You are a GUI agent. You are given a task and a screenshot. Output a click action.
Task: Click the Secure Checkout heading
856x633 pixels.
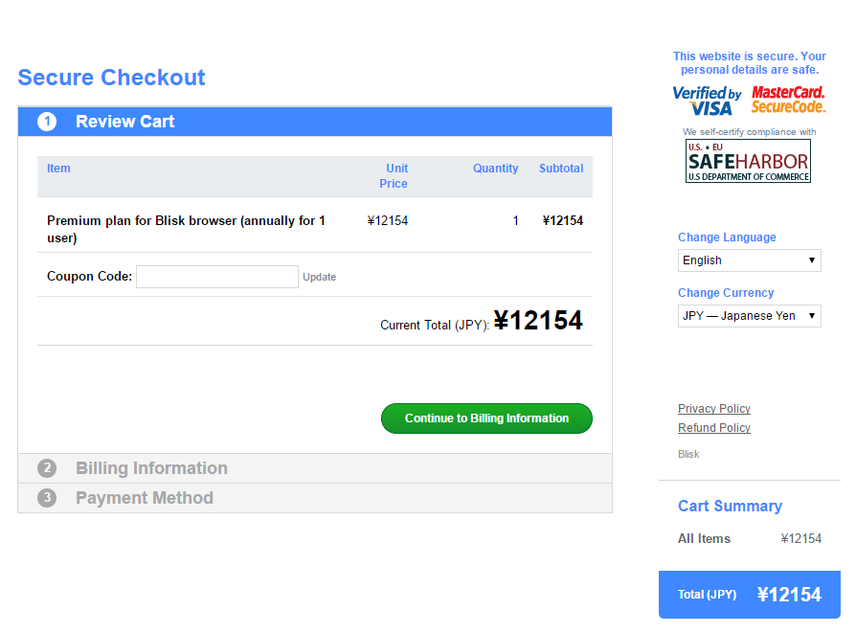[x=111, y=78]
